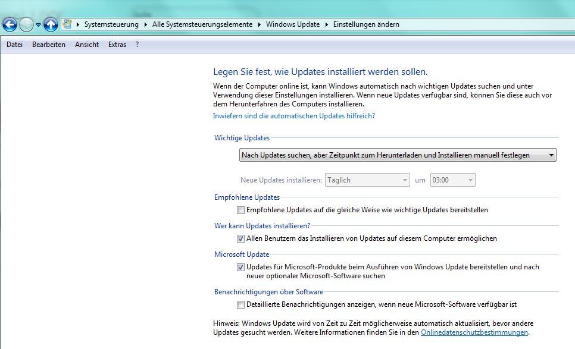Click the Control Panel icon in address bar

pos(67,24)
